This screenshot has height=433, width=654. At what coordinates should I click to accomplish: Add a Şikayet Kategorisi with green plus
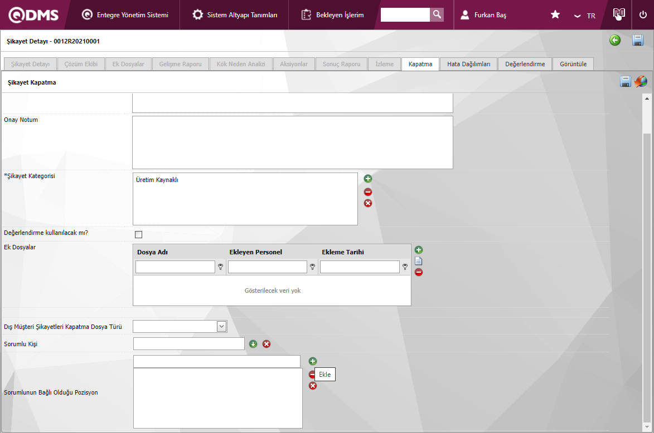(x=368, y=179)
